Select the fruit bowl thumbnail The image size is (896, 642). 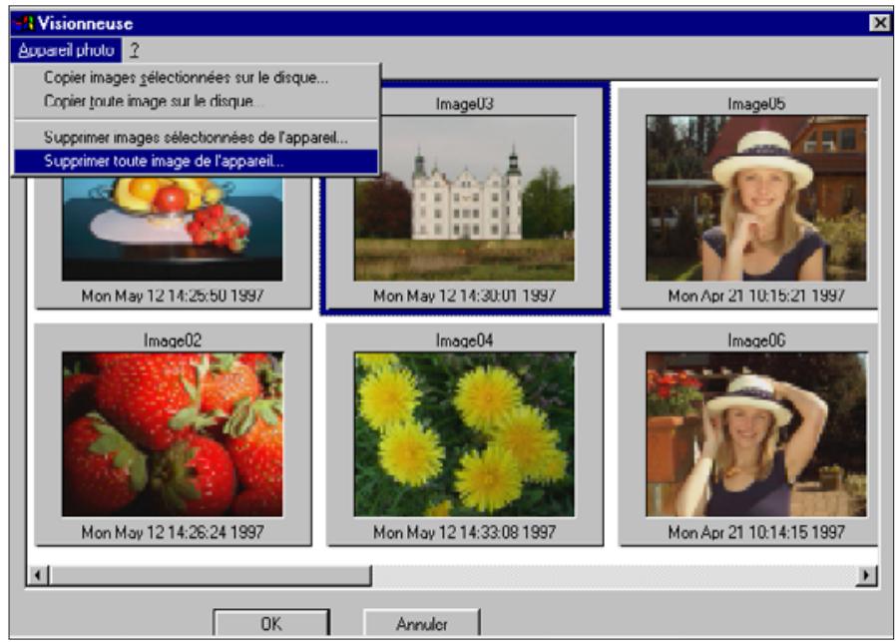[x=172, y=229]
